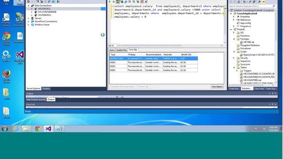Expand the SYS.PDBORCL connection node
The height and width of the screenshot is (159, 283).
tap(32, 15)
